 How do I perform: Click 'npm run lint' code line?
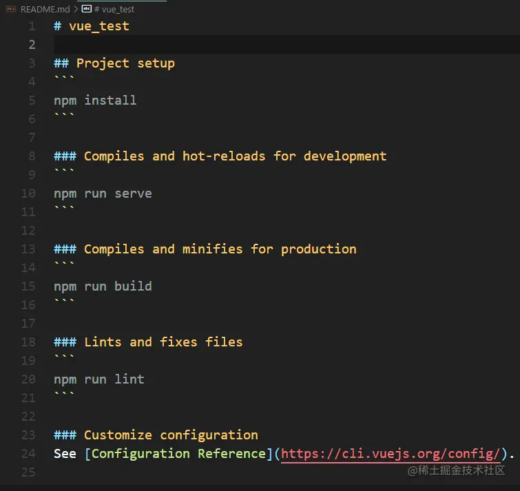click(99, 379)
